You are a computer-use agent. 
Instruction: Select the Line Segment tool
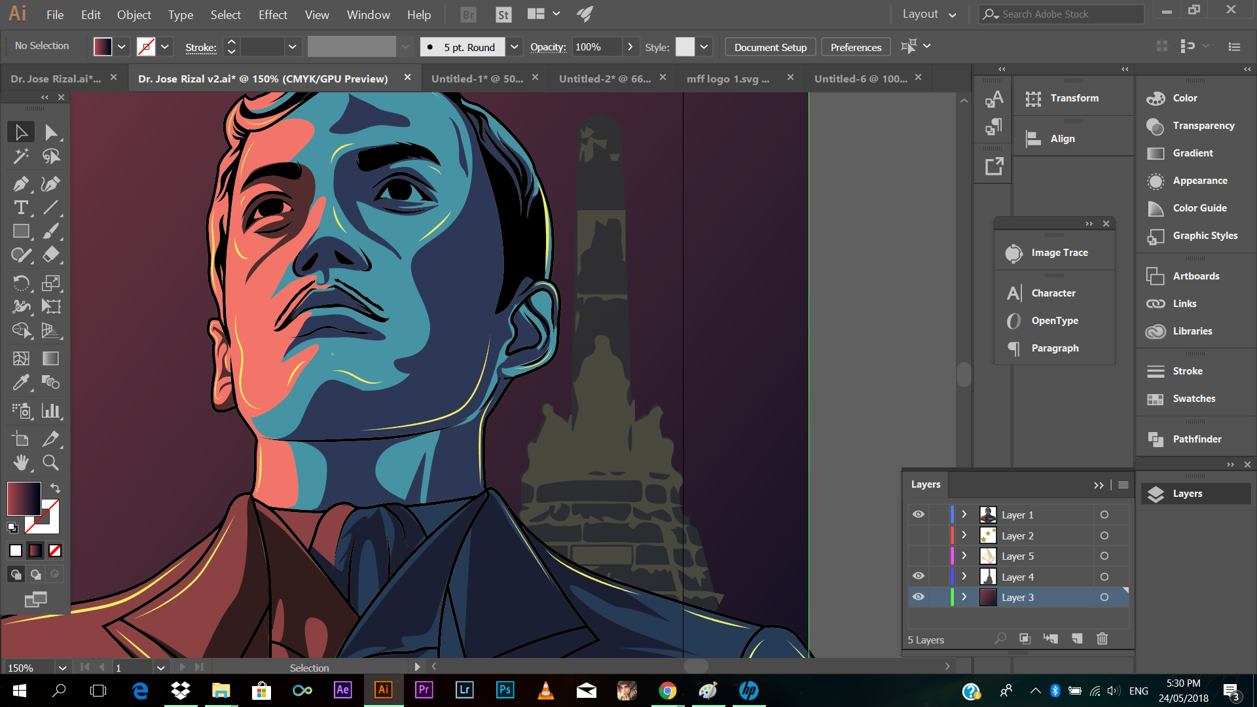coord(51,208)
